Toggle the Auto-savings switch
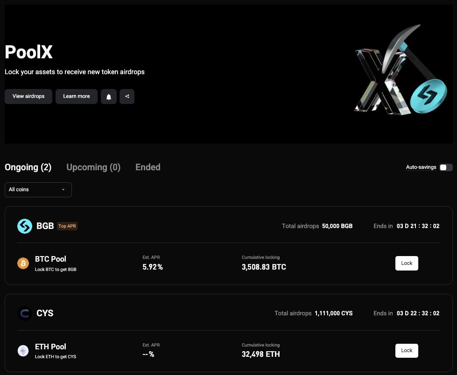The width and height of the screenshot is (457, 375). [446, 167]
